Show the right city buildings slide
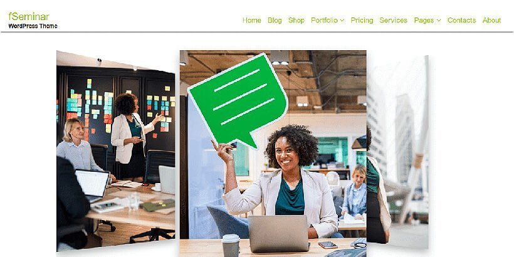 397,152
